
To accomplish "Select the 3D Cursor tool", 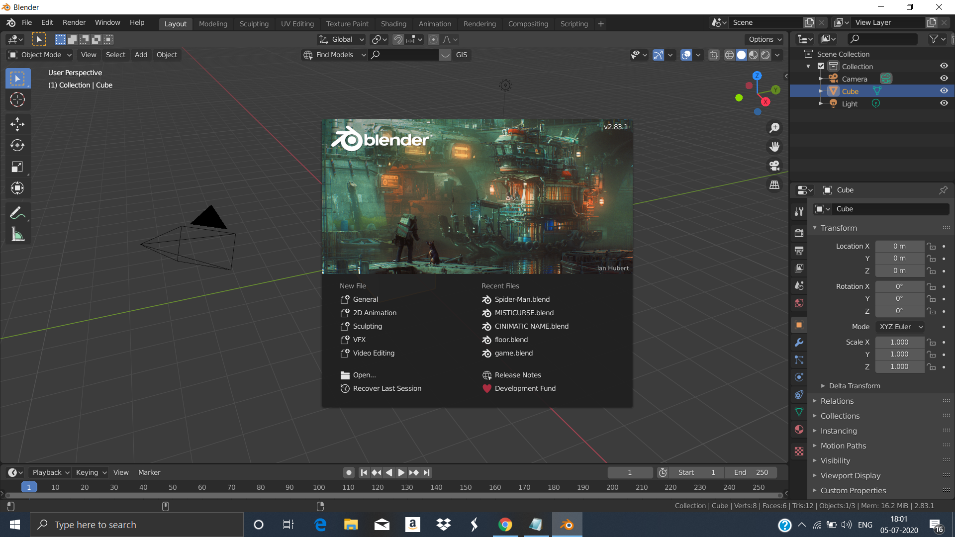I will point(17,99).
